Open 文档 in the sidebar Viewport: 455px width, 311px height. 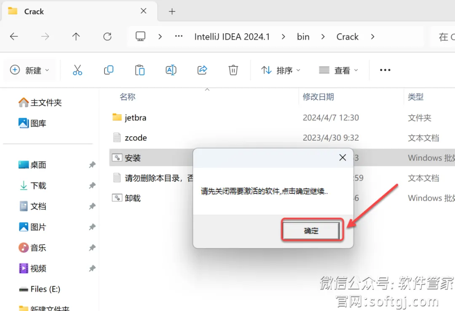tap(32, 206)
